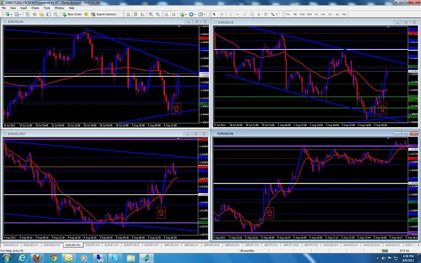The width and height of the screenshot is (421, 263).
Task: Click the New Order button
Action: pos(71,14)
